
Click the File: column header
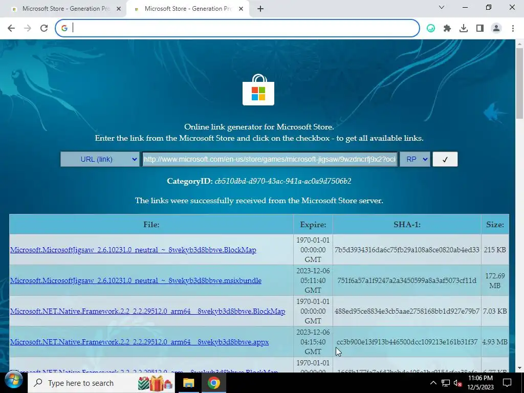click(151, 225)
